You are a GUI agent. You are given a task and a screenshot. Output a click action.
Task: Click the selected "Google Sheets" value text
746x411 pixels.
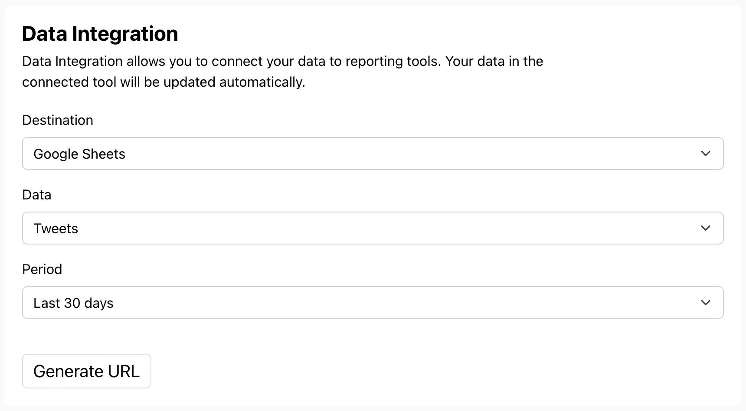[79, 154]
